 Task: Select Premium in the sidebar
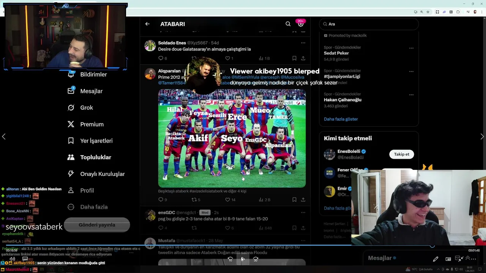coord(92,124)
